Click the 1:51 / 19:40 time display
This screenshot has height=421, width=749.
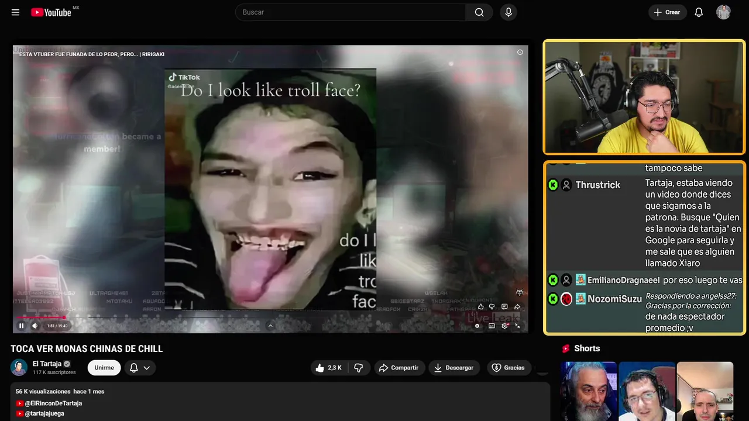pyautogui.click(x=57, y=326)
